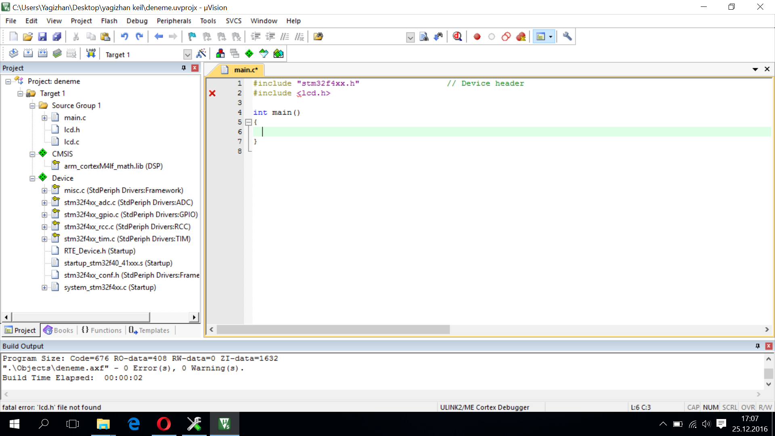Viewport: 775px width, 436px height.
Task: Click the Save file toolbar icon
Action: coord(42,37)
